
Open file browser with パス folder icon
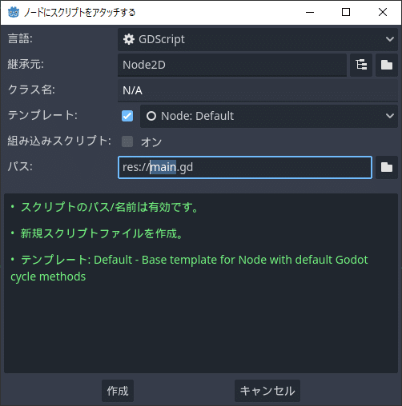(x=387, y=167)
